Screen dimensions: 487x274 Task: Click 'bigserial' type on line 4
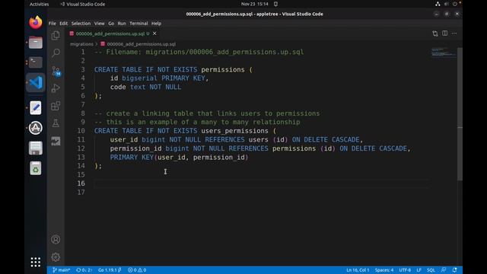tap(139, 78)
